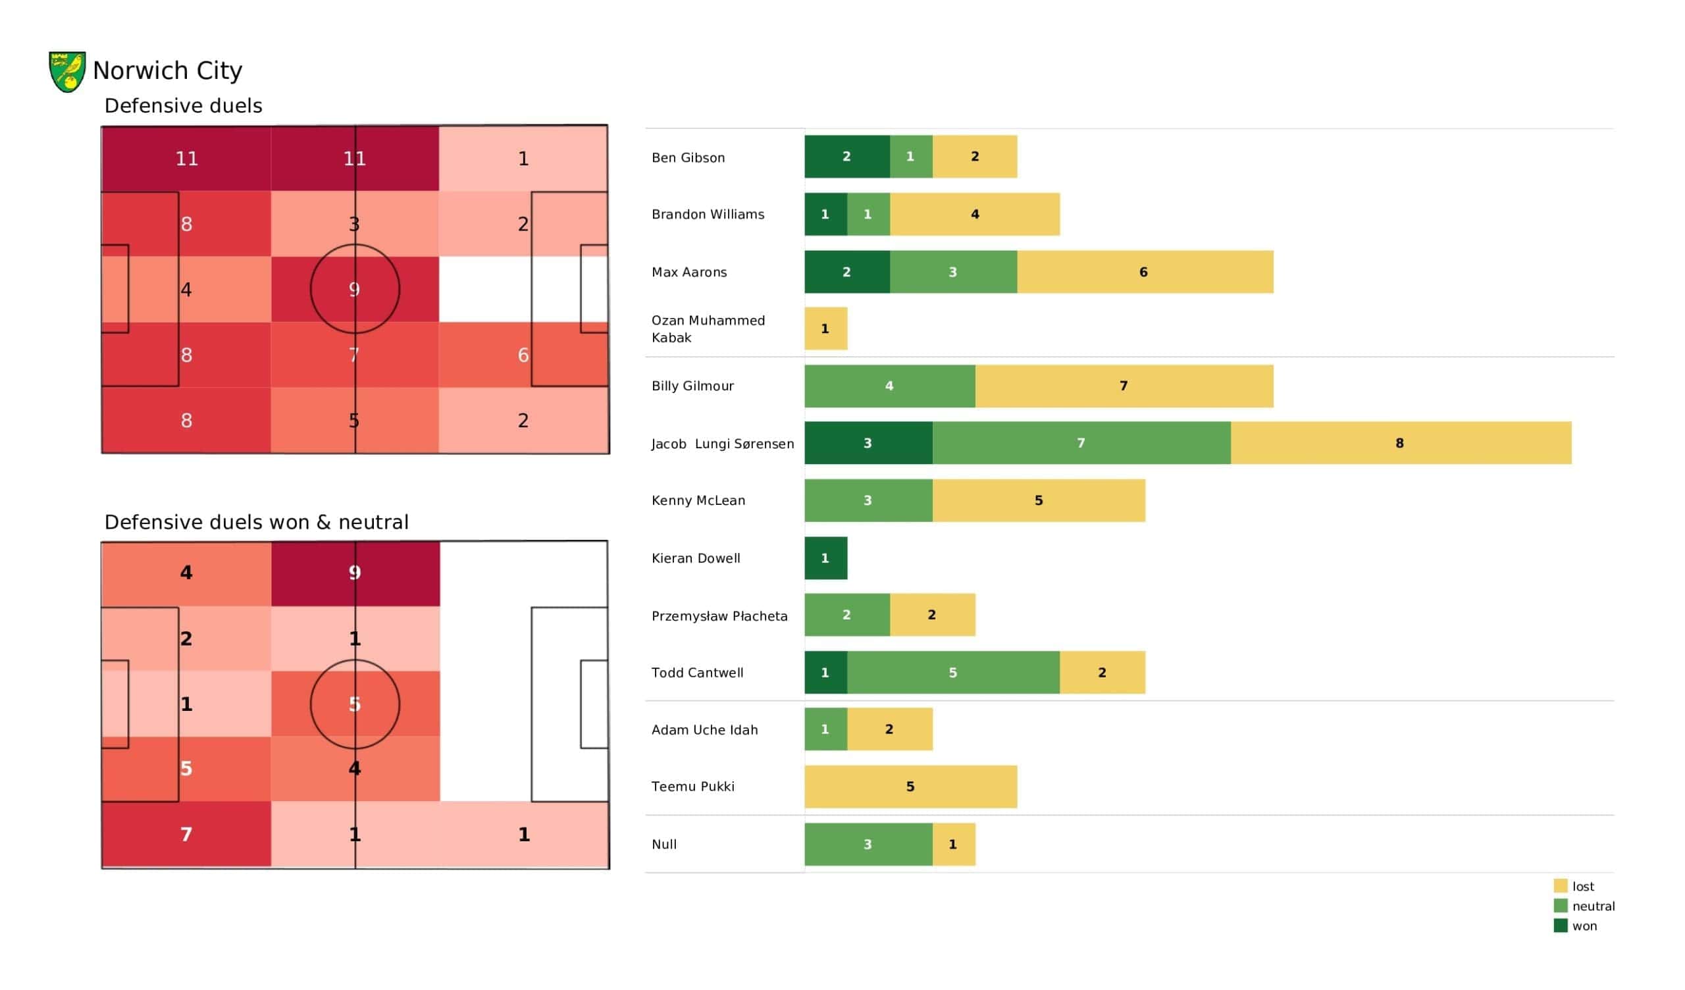Click the center circle zone showing 9 duels
The image size is (1685, 990).
coord(355,289)
